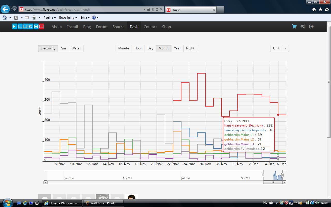This screenshot has width=331, height=207.
Task: Click the print icon in toolbar
Action: pyautogui.click(x=34, y=18)
